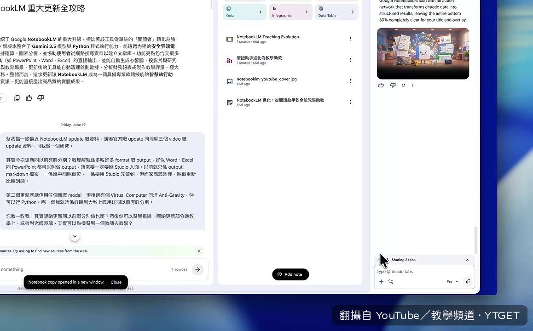Open more options for notebooklm_youtube_cover.jpg

[350, 81]
